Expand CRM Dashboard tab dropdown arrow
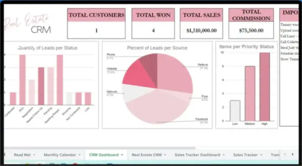The height and width of the screenshot is (166, 302). pyautogui.click(x=122, y=155)
